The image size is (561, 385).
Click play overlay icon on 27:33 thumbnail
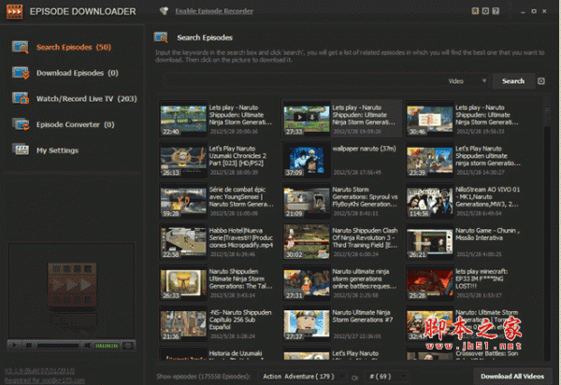coord(300,117)
